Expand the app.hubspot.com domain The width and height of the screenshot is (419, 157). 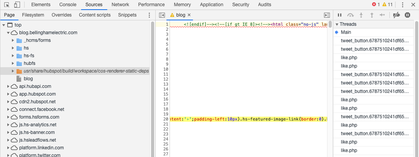pyautogui.click(x=8, y=94)
